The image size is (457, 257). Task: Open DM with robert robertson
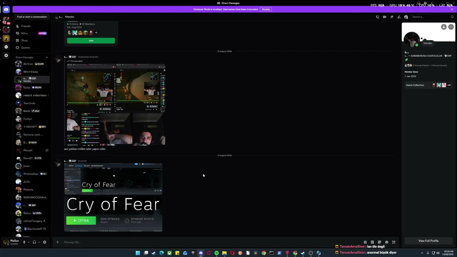pos(32,95)
